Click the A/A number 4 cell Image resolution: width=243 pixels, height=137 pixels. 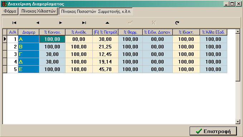(13, 62)
